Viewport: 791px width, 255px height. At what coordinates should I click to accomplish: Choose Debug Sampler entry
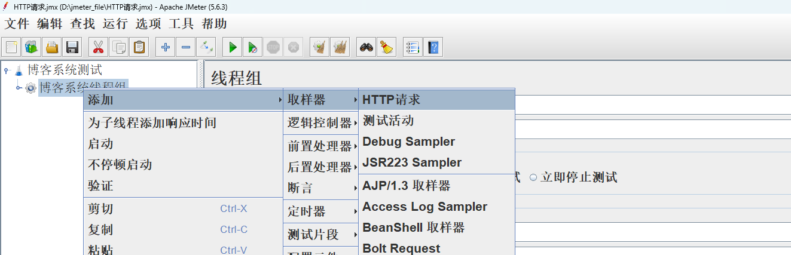pyautogui.click(x=436, y=142)
